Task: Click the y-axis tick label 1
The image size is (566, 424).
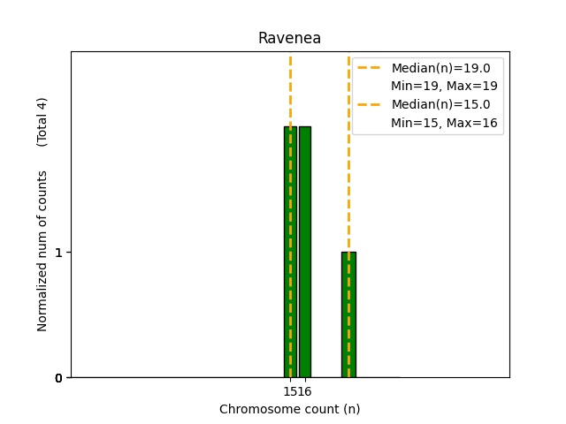Action: point(58,253)
